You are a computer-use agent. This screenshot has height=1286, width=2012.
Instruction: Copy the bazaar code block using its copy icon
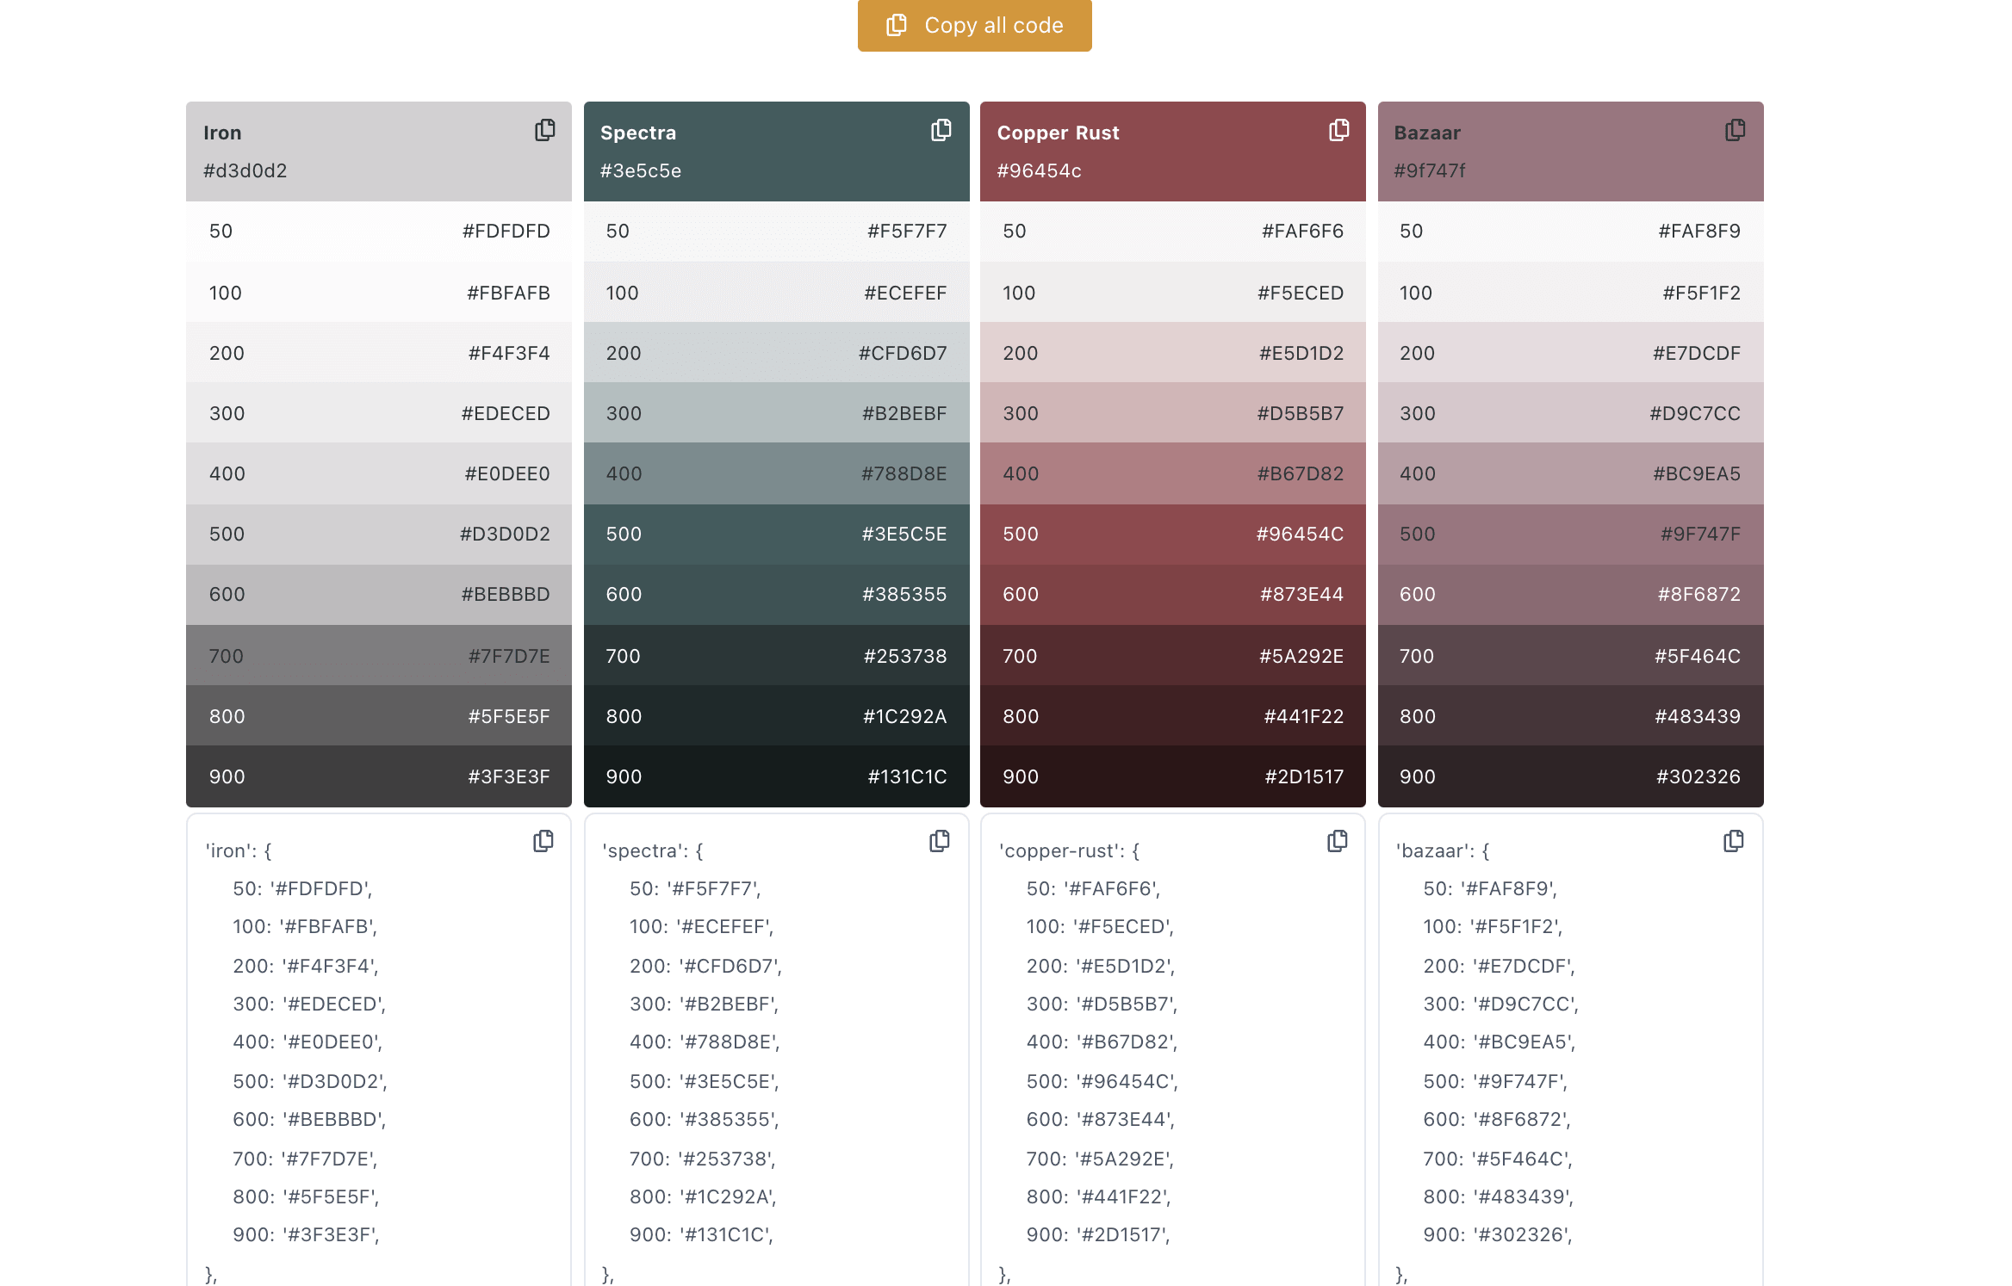(1734, 841)
